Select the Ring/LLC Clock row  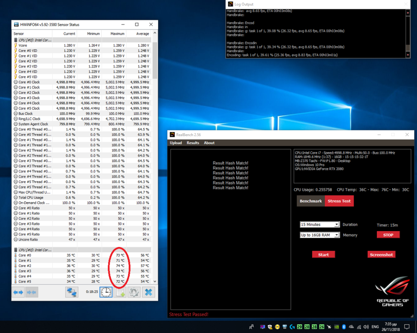click(82, 119)
